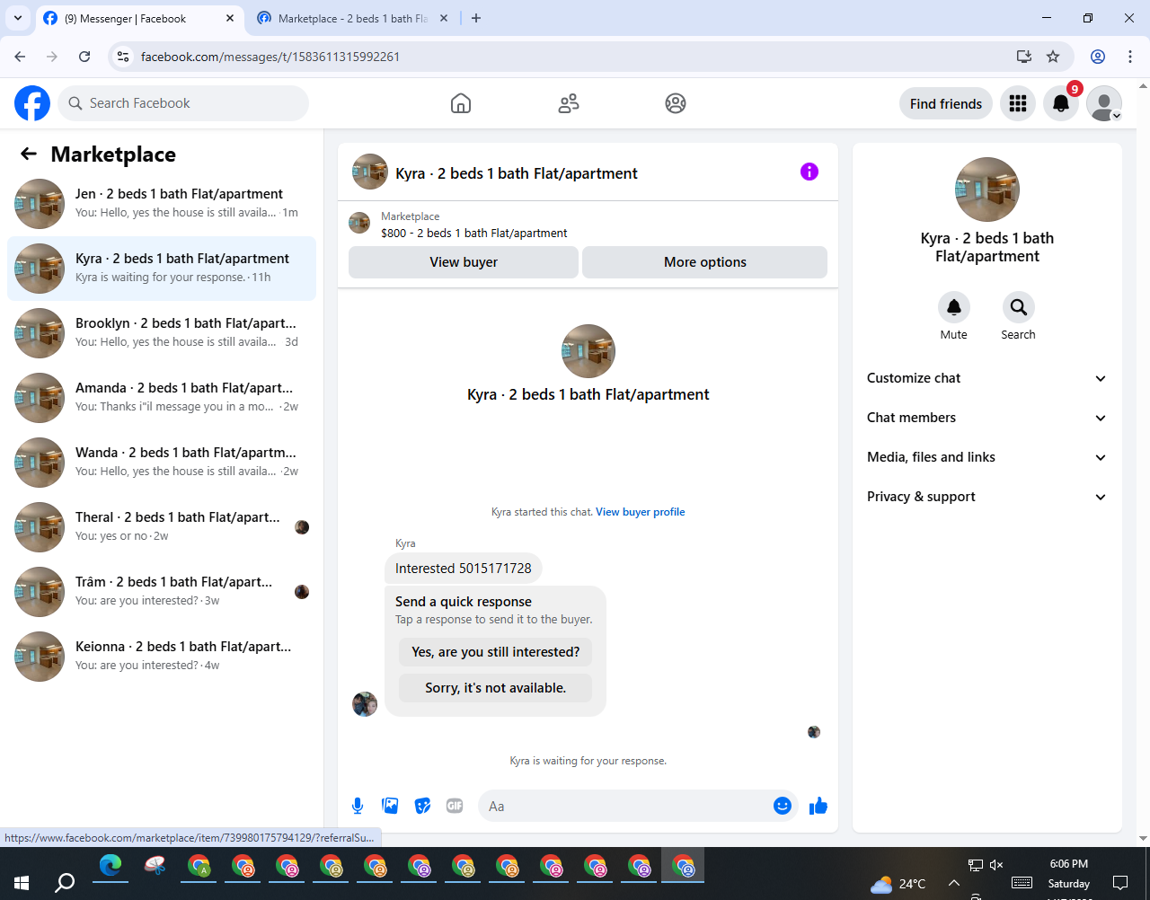The width and height of the screenshot is (1150, 900).
Task: Open the emoji picker smiley icon
Action: click(x=783, y=806)
